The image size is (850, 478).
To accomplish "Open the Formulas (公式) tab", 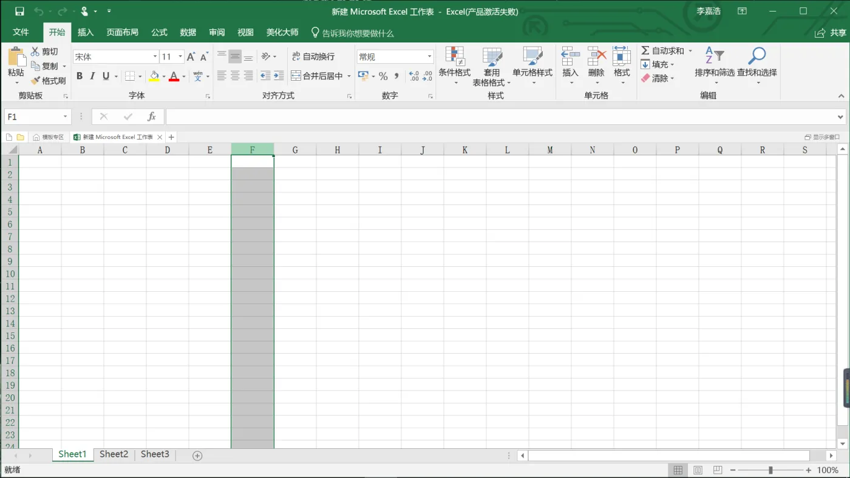I will (159, 32).
